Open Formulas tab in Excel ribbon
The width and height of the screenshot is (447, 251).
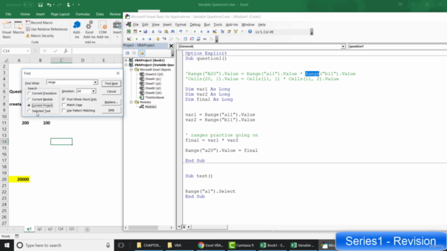point(82,14)
